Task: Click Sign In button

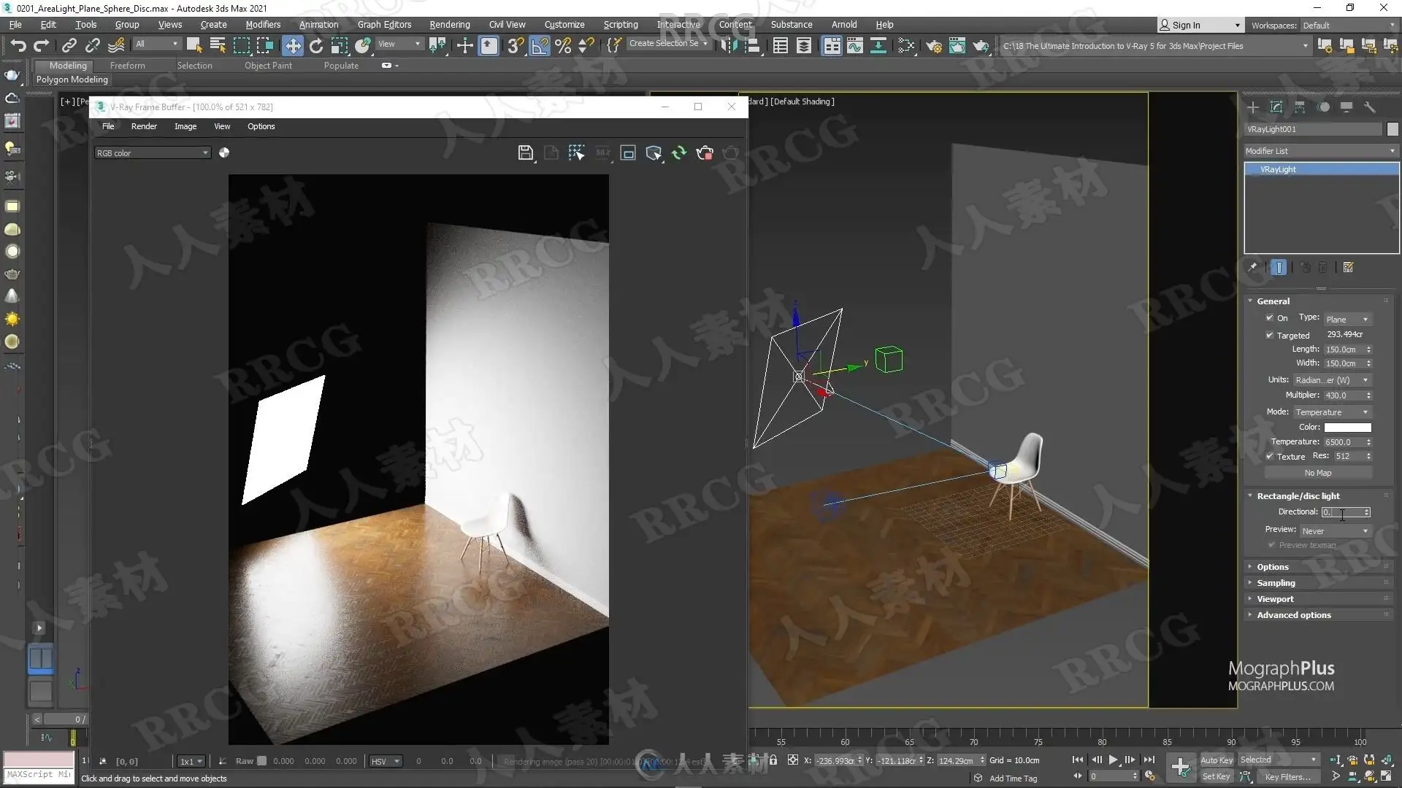Action: tap(1200, 25)
